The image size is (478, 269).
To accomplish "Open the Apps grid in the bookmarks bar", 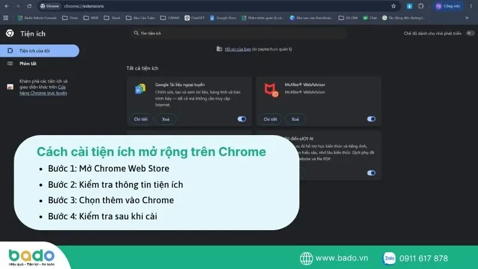I will (x=6, y=18).
